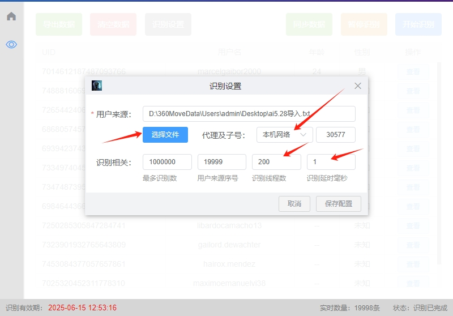Click the 用户名 column header
This screenshot has width=453, height=316.
[x=229, y=52]
